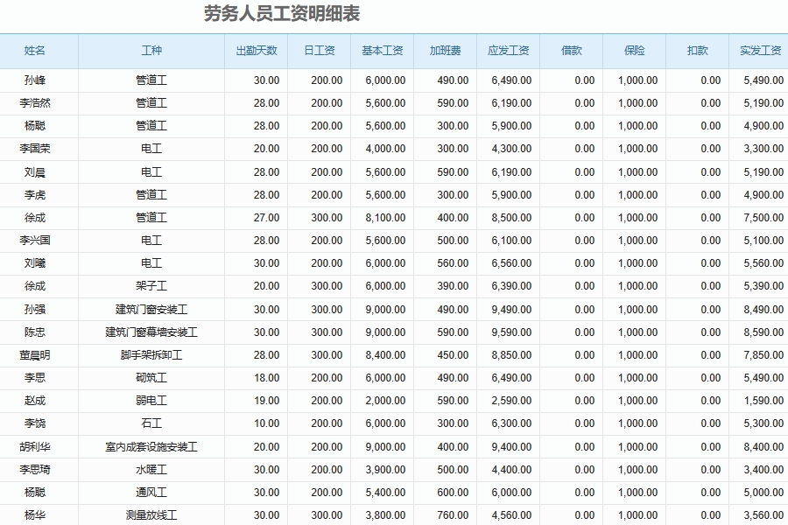Click the 建筑门窗安装工 job type cell
The width and height of the screenshot is (788, 525).
click(151, 310)
